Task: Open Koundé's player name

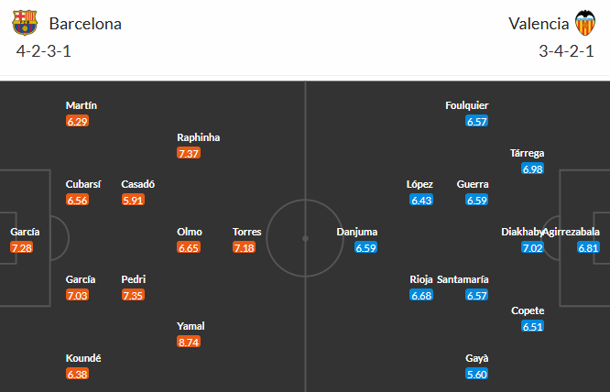Action: (83, 358)
